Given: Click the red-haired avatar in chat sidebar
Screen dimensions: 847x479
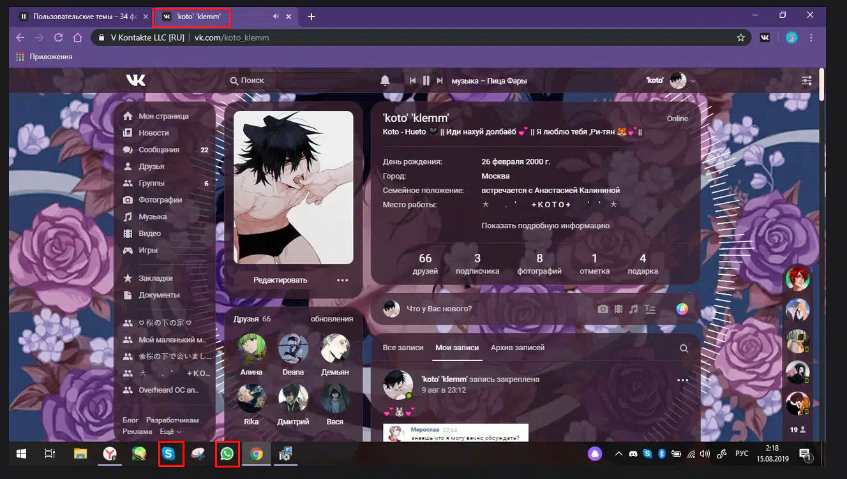Looking at the screenshot, I should coord(798,278).
